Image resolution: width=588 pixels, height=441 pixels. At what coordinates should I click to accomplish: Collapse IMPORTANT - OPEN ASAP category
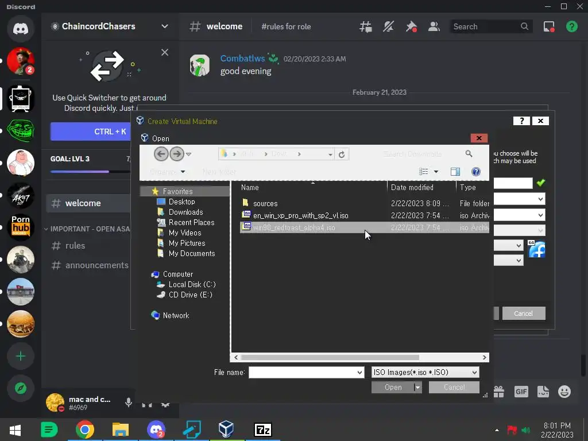(87, 229)
